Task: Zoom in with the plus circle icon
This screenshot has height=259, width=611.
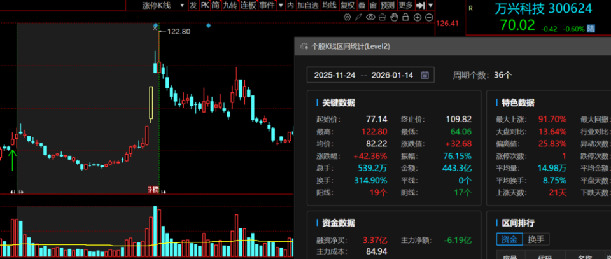Action: (x=417, y=17)
